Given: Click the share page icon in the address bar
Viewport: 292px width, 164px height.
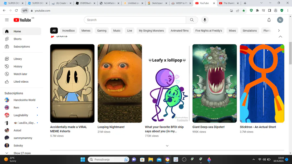Looking at the screenshot, I should [237, 11].
